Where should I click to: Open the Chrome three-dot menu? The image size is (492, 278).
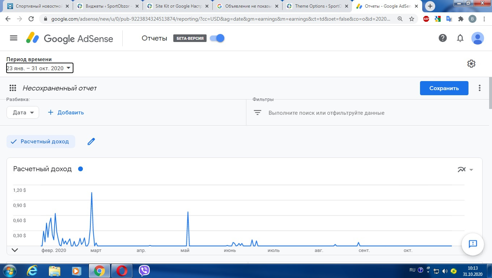click(484, 19)
